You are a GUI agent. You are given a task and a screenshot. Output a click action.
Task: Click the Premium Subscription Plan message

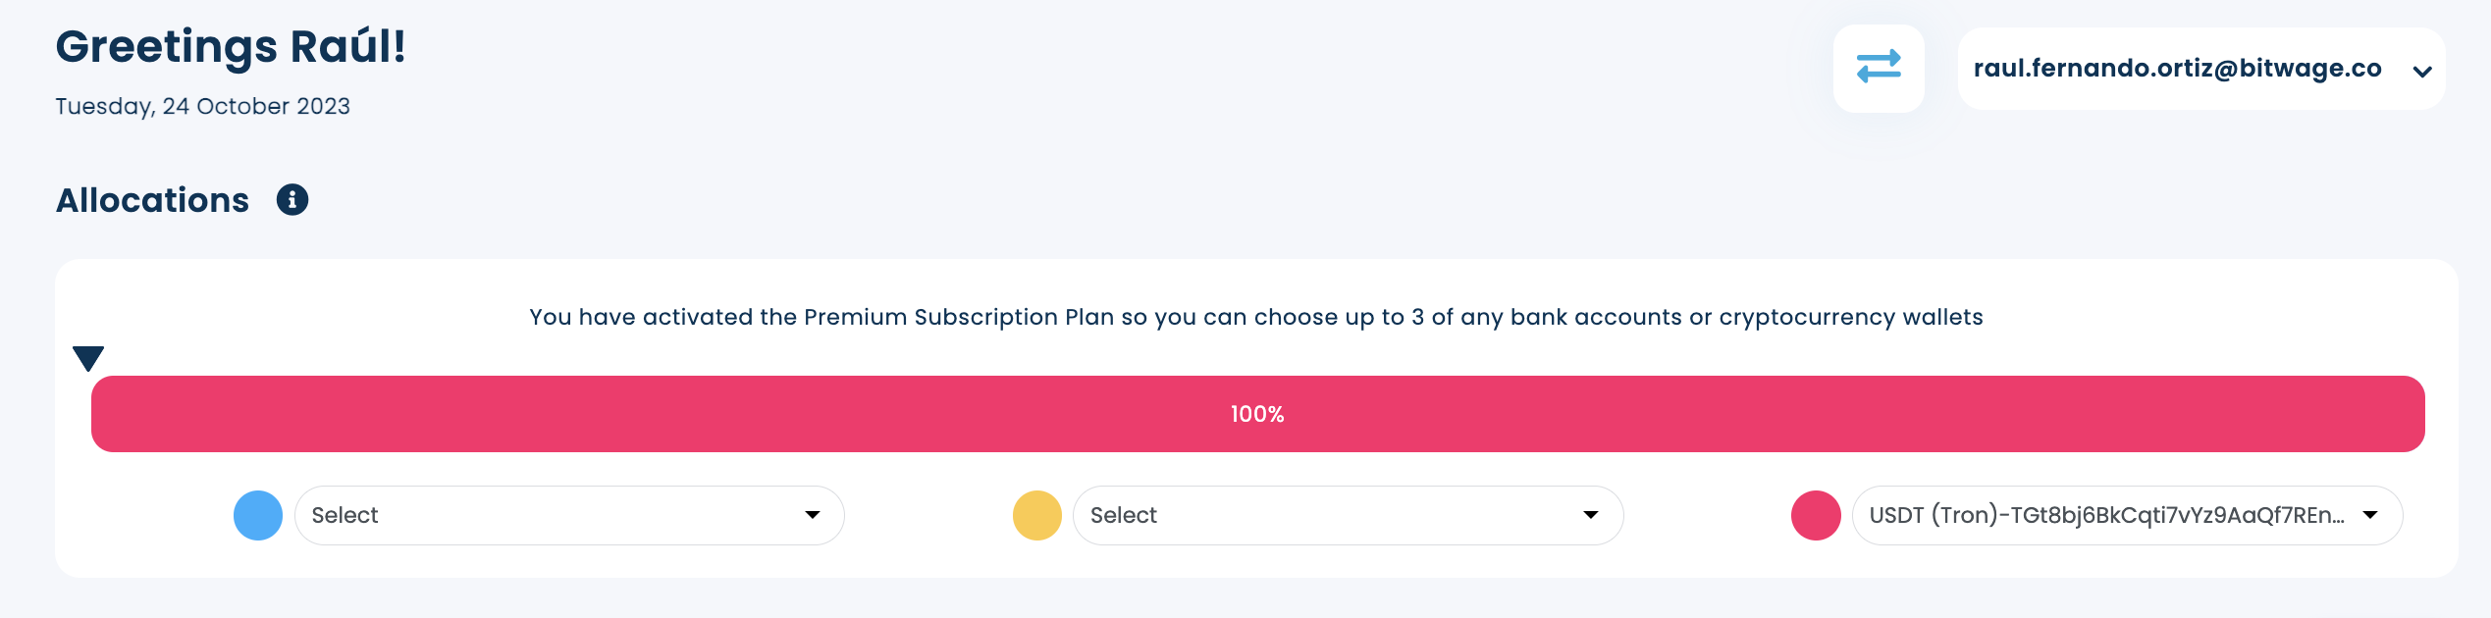pos(1256,317)
